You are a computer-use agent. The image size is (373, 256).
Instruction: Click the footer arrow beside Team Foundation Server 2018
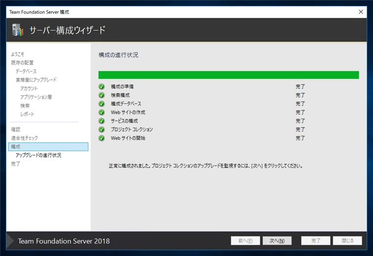point(10,241)
